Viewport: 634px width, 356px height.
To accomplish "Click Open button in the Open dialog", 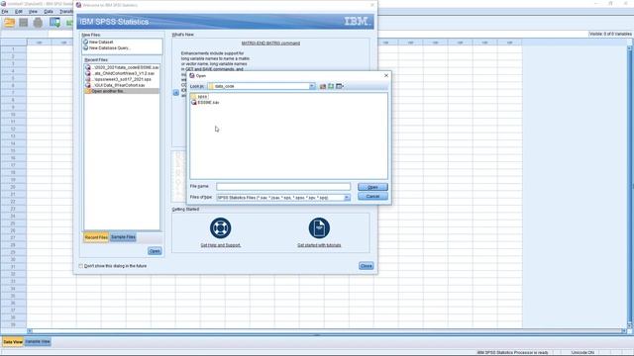I will pos(372,187).
